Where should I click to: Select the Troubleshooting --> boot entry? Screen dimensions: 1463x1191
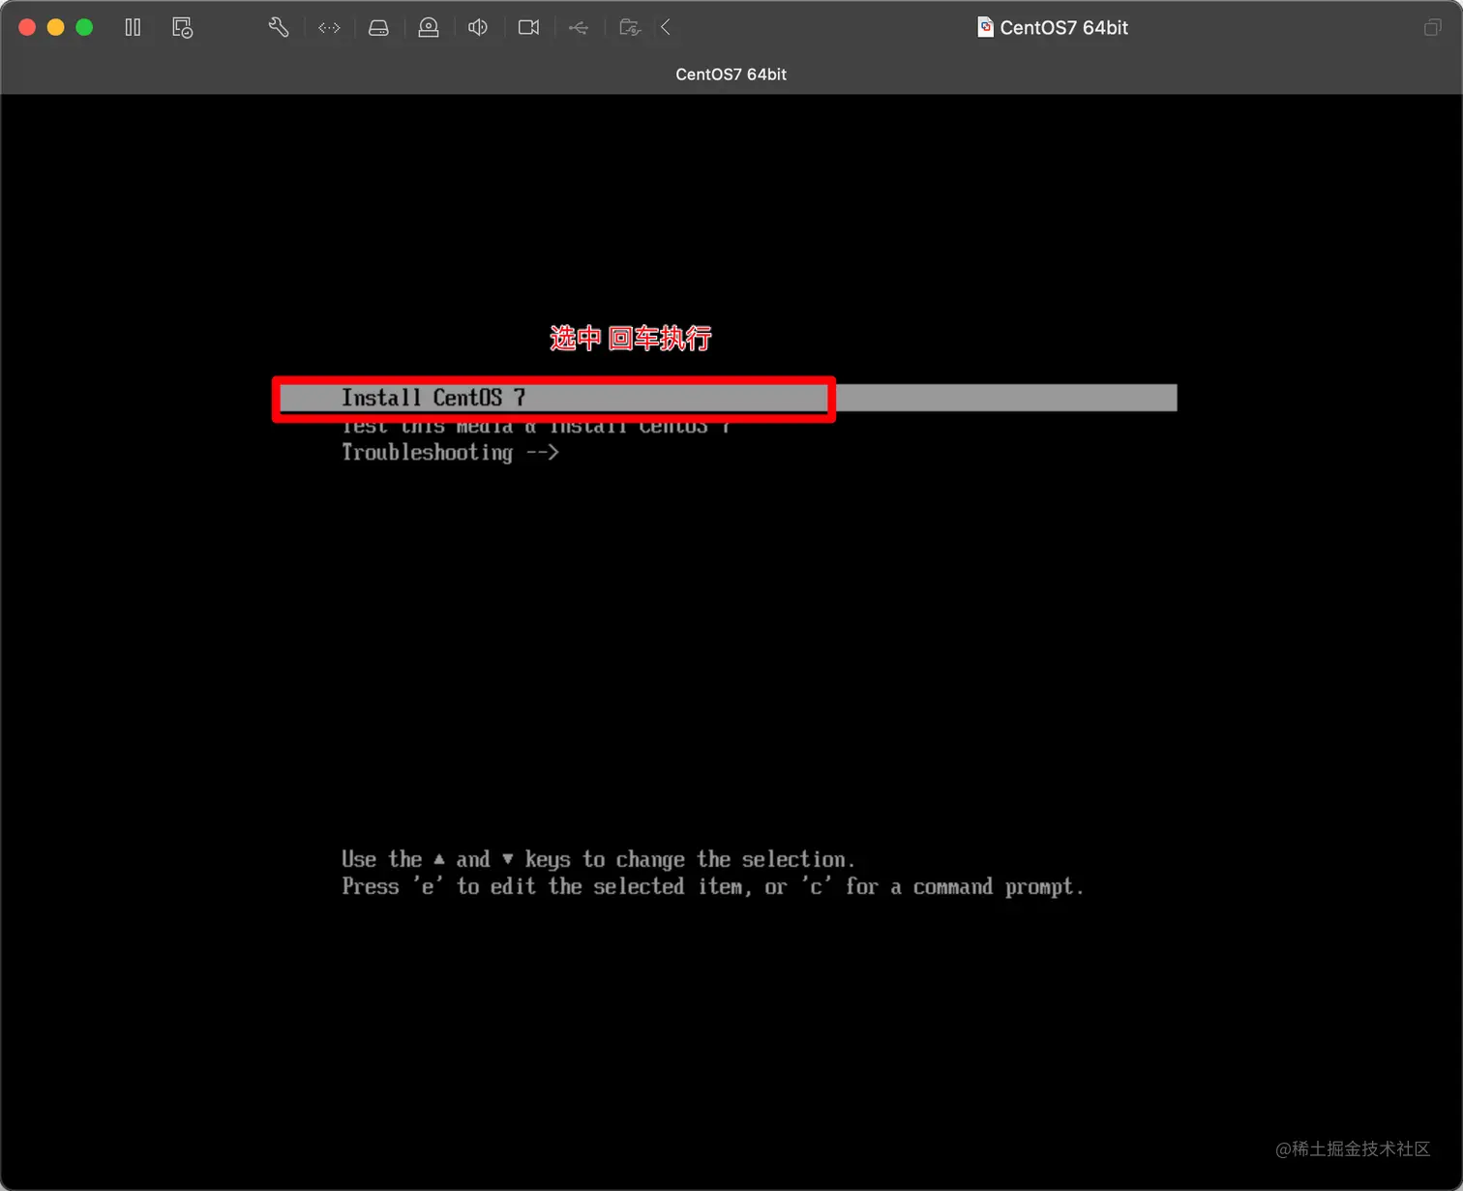[450, 453]
